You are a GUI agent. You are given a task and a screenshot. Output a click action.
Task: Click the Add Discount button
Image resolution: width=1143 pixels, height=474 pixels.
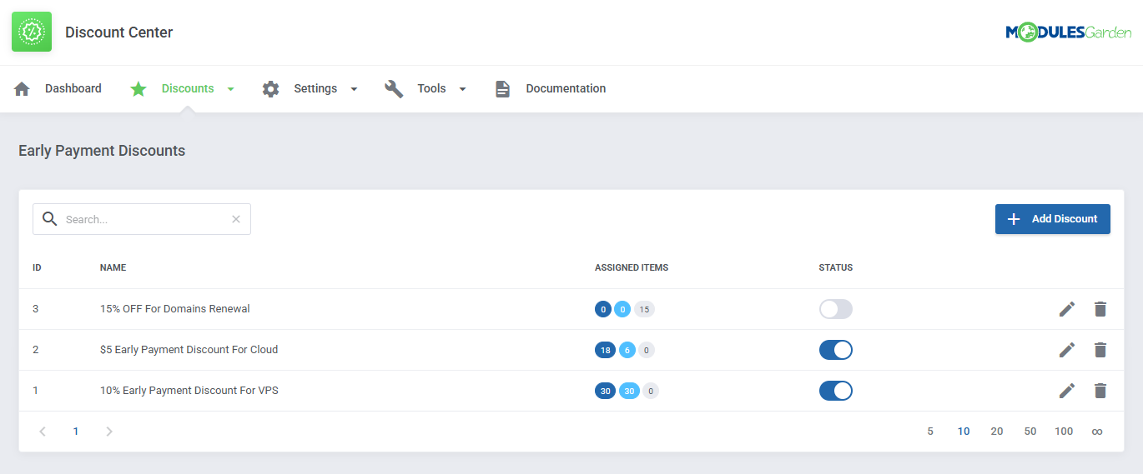(1052, 219)
